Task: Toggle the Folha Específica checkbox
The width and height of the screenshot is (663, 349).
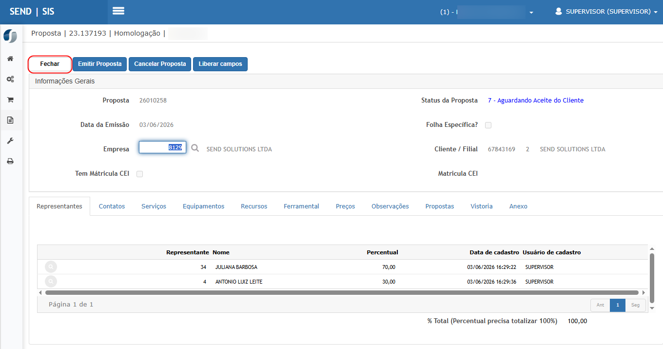Action: point(488,125)
